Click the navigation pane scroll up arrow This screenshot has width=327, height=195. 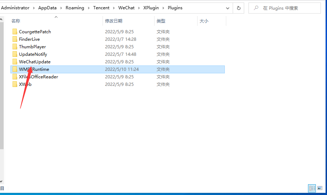tap(1, 20)
